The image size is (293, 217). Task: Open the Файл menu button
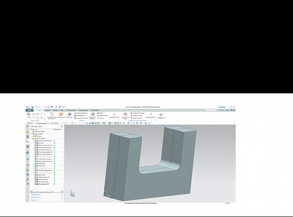29,110
